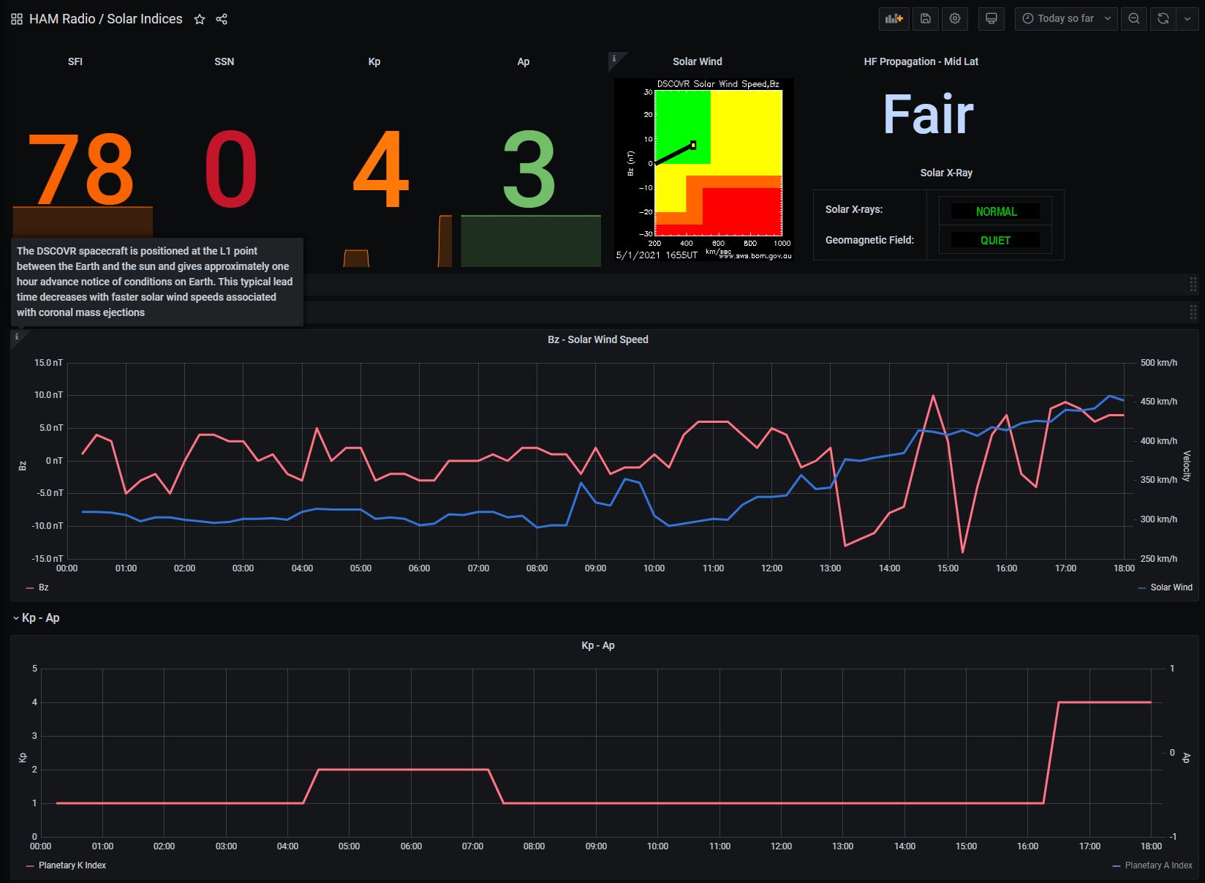Open the Kp - Ap panel title menu
Screen dimensions: 1205x883
click(598, 645)
